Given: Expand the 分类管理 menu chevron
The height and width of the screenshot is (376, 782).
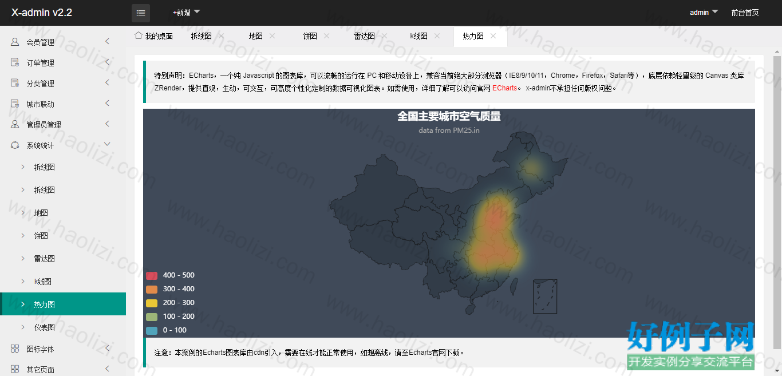Looking at the screenshot, I should click(107, 82).
